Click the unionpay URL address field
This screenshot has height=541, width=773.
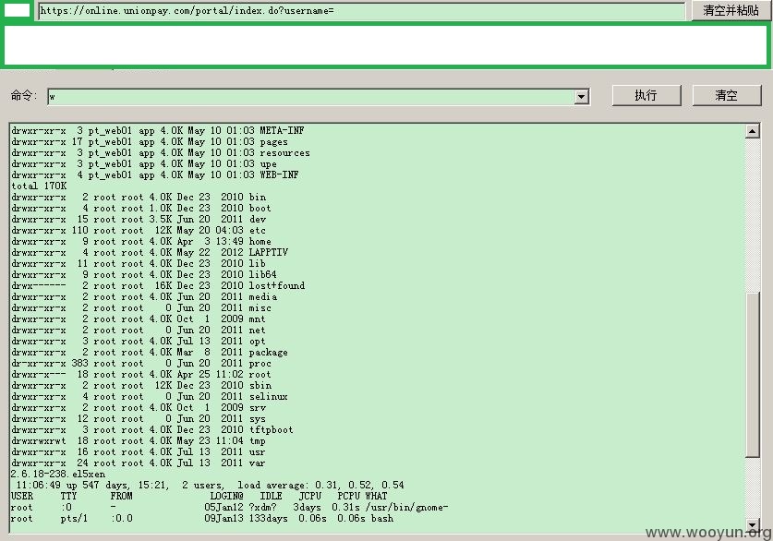pyautogui.click(x=362, y=10)
